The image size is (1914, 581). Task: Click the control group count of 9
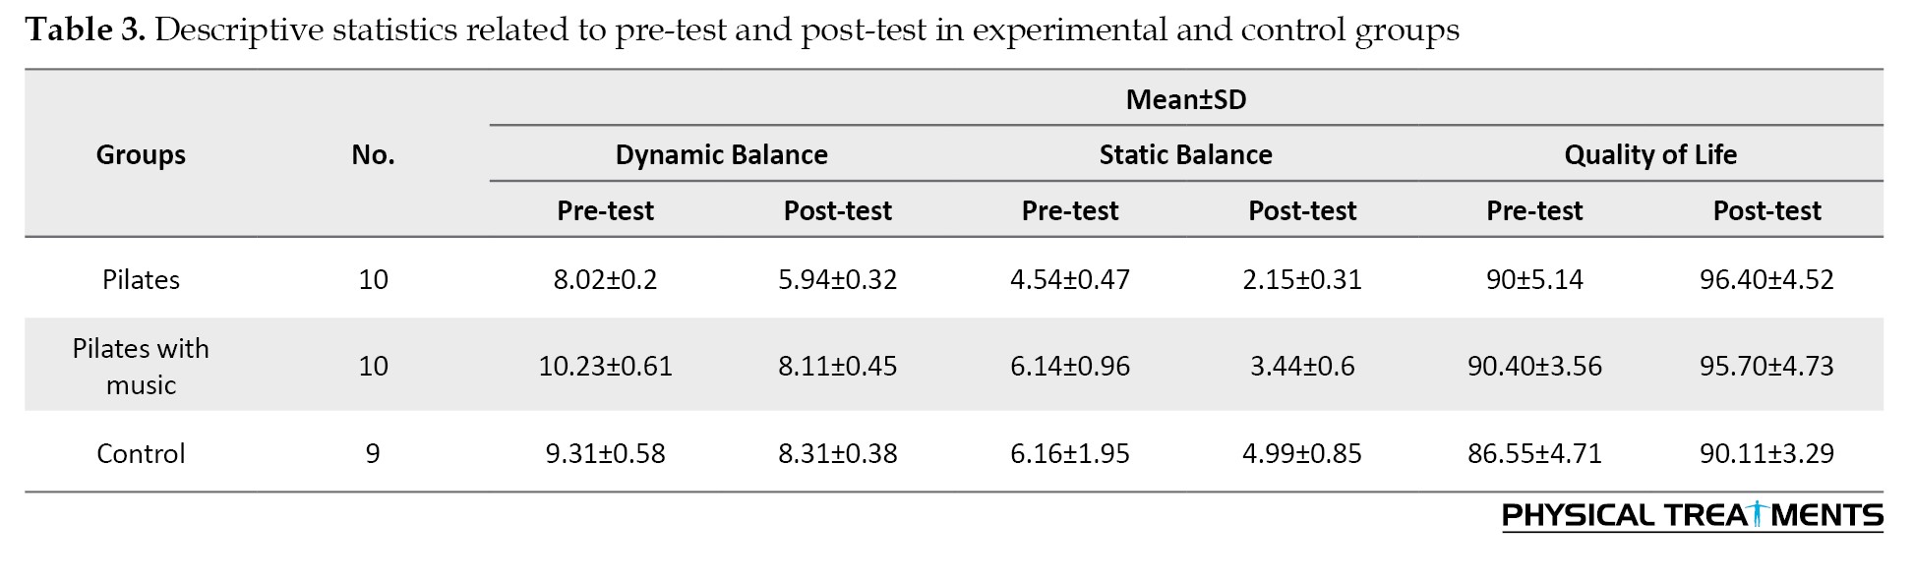point(373,453)
